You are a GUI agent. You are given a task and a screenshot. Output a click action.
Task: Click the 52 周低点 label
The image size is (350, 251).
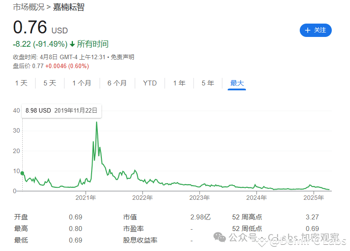pos(247,229)
